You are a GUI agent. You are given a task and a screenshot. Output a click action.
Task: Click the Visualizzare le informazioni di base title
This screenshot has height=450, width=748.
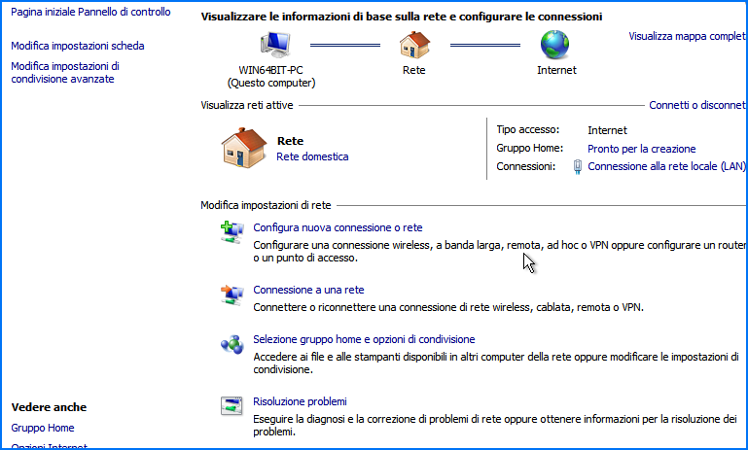402,17
